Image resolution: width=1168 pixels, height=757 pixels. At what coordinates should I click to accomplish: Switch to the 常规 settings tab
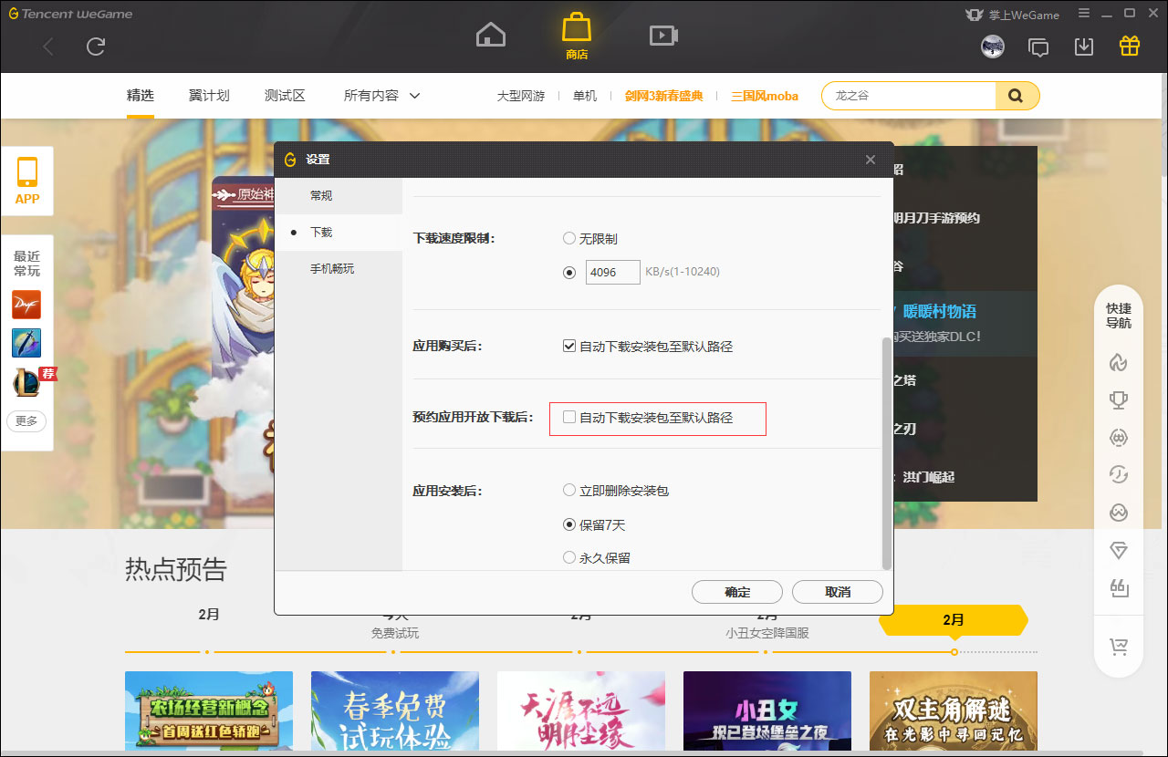tap(321, 195)
